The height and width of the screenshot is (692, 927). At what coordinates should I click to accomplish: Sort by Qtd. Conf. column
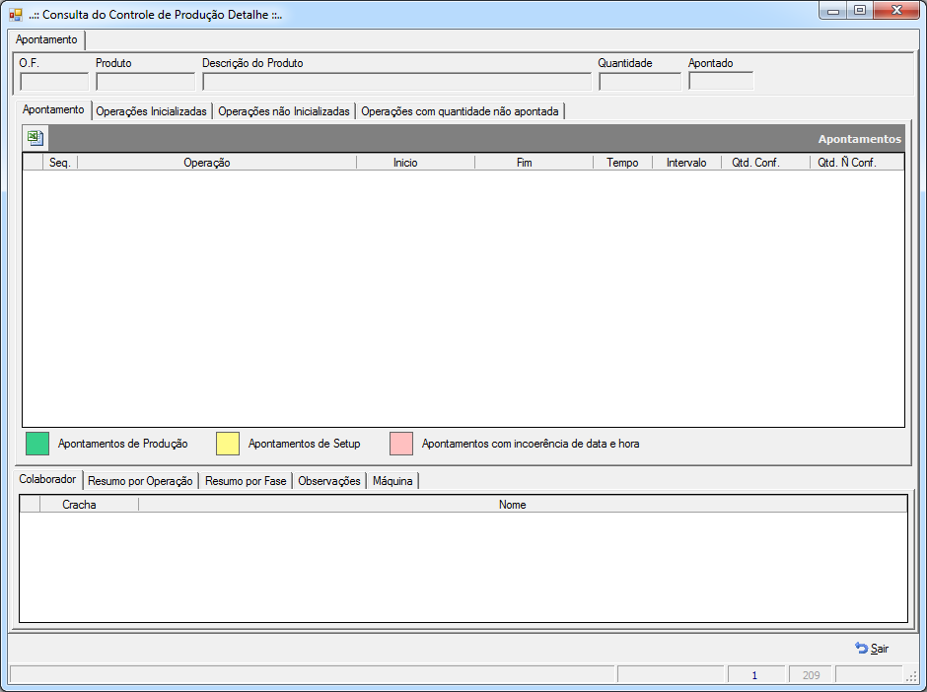(x=765, y=163)
